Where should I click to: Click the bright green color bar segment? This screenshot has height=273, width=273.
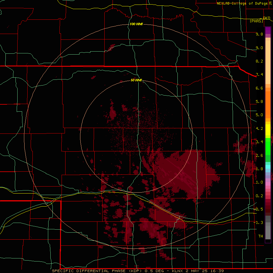(268, 146)
